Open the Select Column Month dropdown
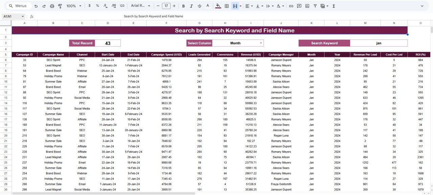This screenshot has height=195, width=433. [238, 43]
